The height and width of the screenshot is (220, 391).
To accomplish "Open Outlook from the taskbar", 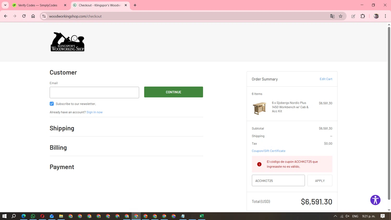I will (52, 216).
